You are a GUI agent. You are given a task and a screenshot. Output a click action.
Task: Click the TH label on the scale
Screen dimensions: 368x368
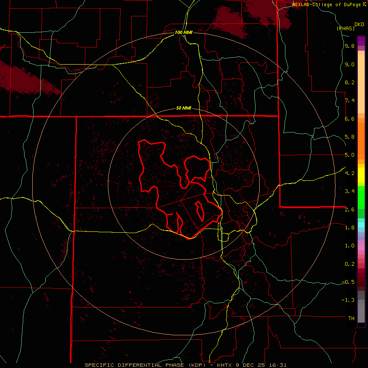[351, 319]
